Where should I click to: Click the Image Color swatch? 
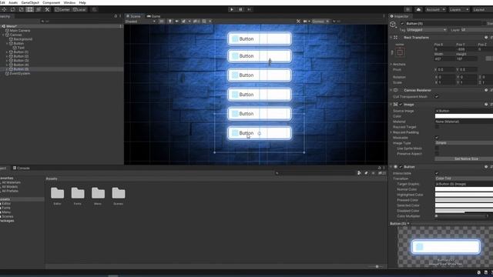[464, 116]
